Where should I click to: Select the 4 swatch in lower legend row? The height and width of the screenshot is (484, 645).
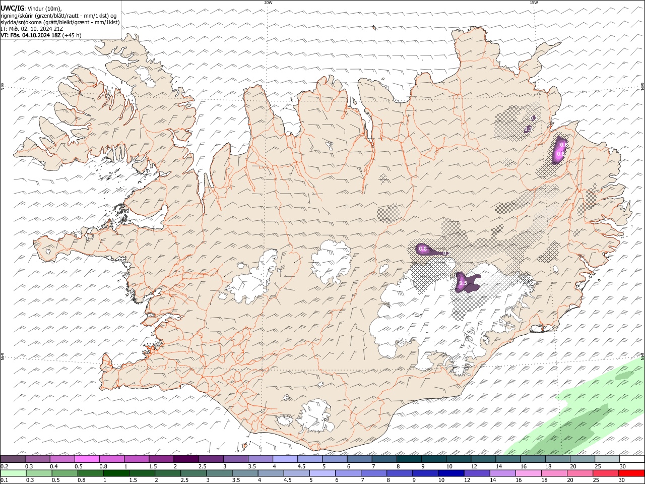271,473
